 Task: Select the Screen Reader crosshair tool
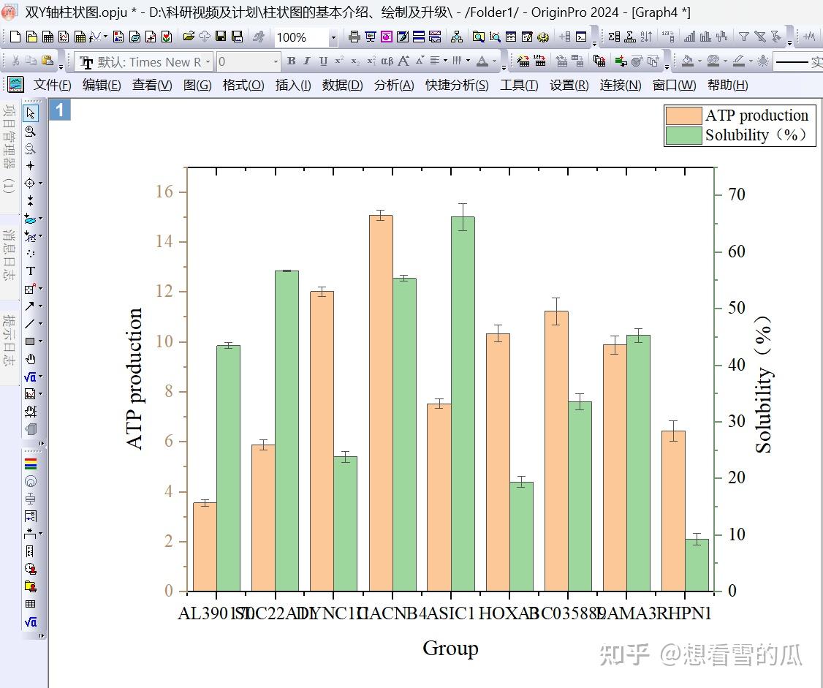point(31,166)
